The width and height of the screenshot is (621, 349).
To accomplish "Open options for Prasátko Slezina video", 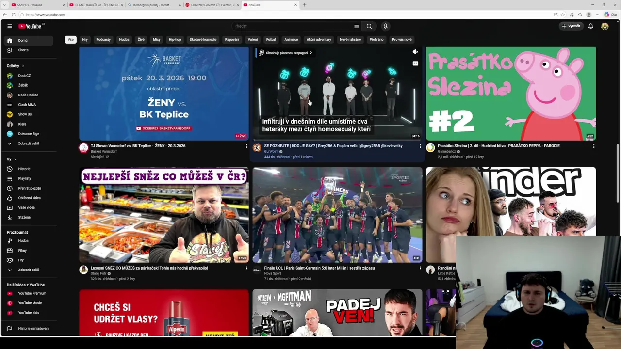I will click(x=593, y=146).
